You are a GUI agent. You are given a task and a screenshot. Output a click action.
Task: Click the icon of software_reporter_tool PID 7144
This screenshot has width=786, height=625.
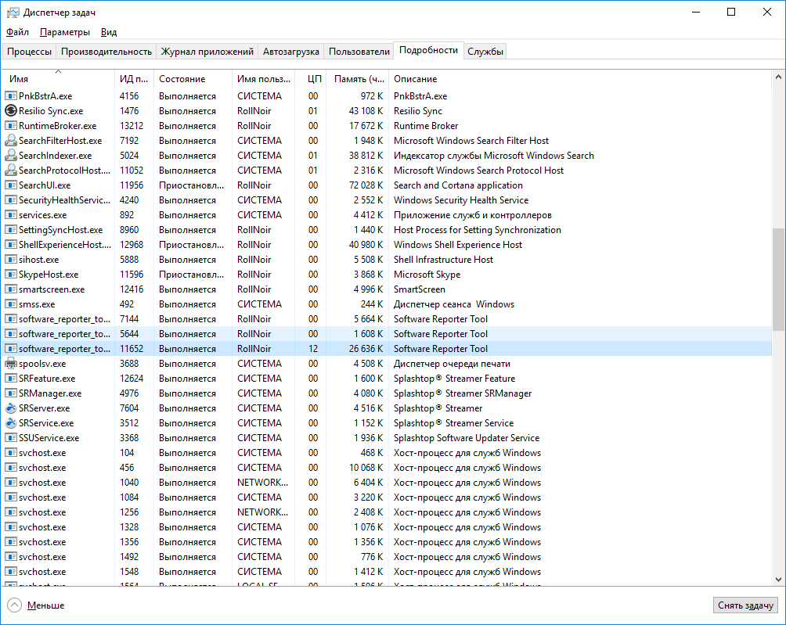click(10, 319)
